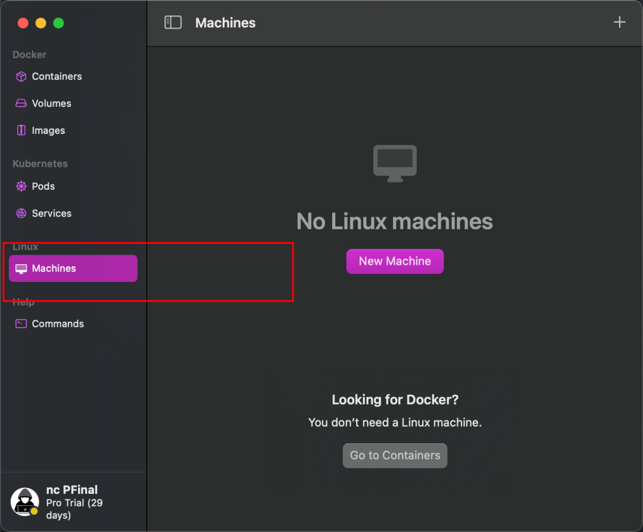Toggle the sidebar with the panel icon

[x=173, y=23]
